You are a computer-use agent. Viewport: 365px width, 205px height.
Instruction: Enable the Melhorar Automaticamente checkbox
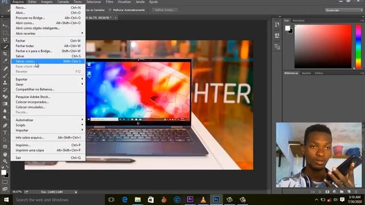tap(110, 10)
